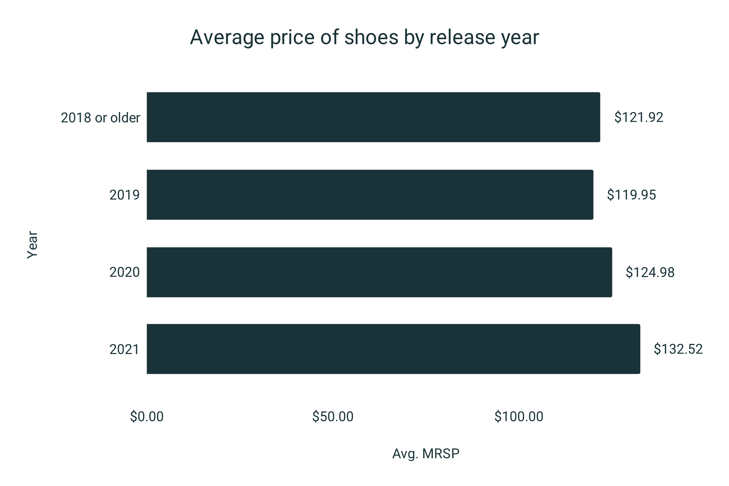Click the word 'shoes' in the title
The width and height of the screenshot is (729, 486).
point(371,37)
